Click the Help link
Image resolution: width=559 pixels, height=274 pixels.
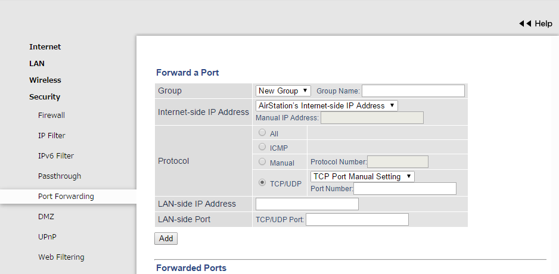tap(544, 24)
